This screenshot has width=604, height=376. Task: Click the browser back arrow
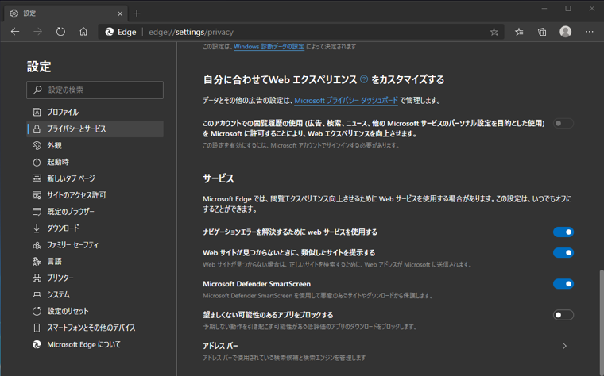pos(15,32)
